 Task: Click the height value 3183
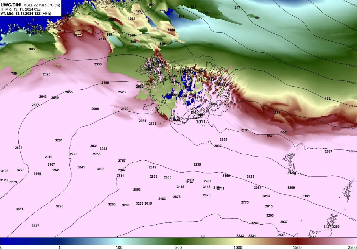[162, 199]
